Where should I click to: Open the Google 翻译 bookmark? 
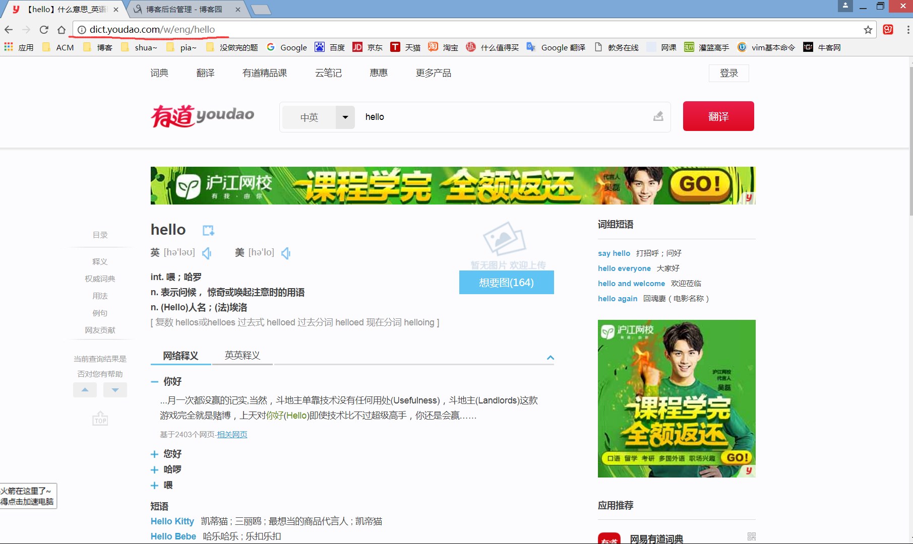(x=556, y=47)
